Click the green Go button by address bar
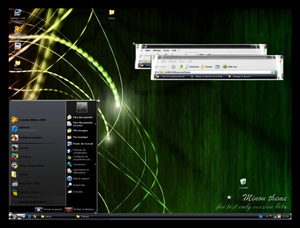This screenshot has width=300, height=228. [276, 72]
